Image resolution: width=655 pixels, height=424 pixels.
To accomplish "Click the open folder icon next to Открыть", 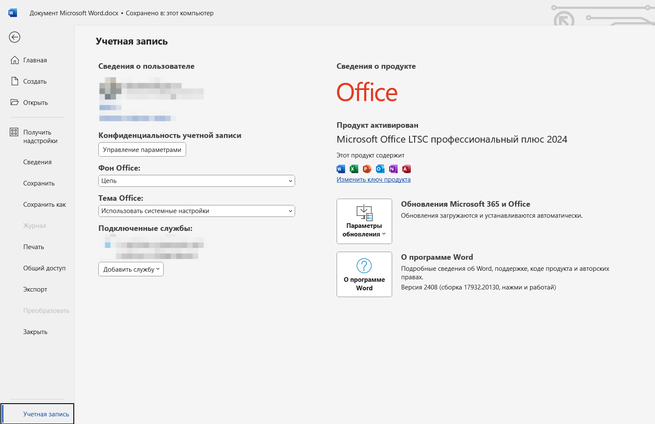I will click(15, 102).
